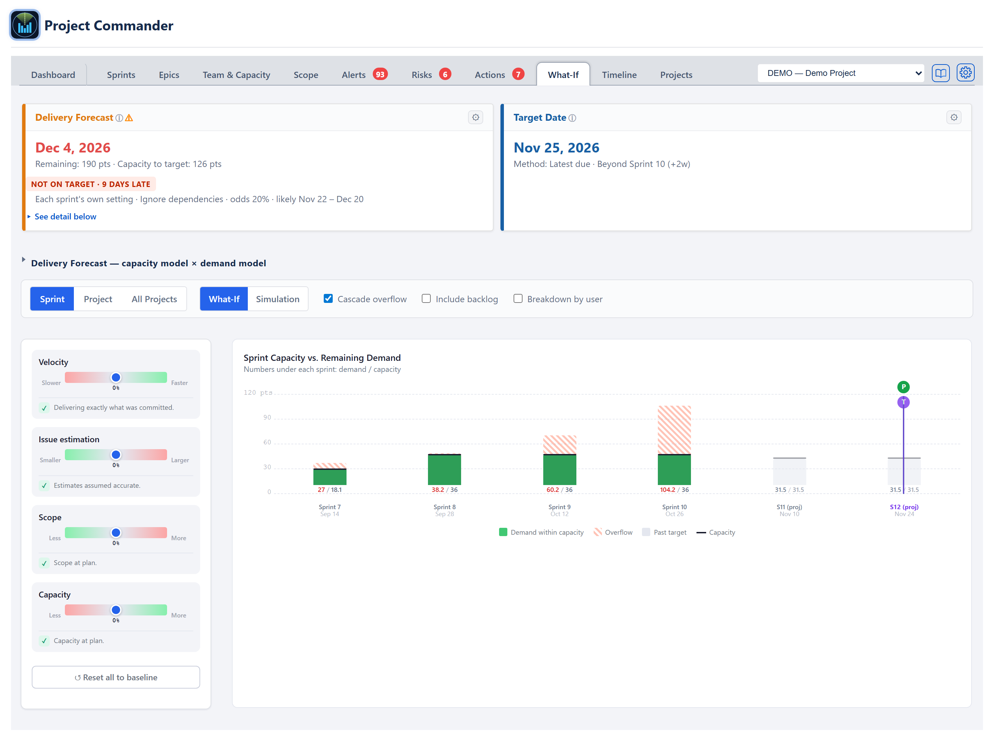Click the Target Date info icon
Image resolution: width=994 pixels, height=741 pixels.
[x=572, y=118]
